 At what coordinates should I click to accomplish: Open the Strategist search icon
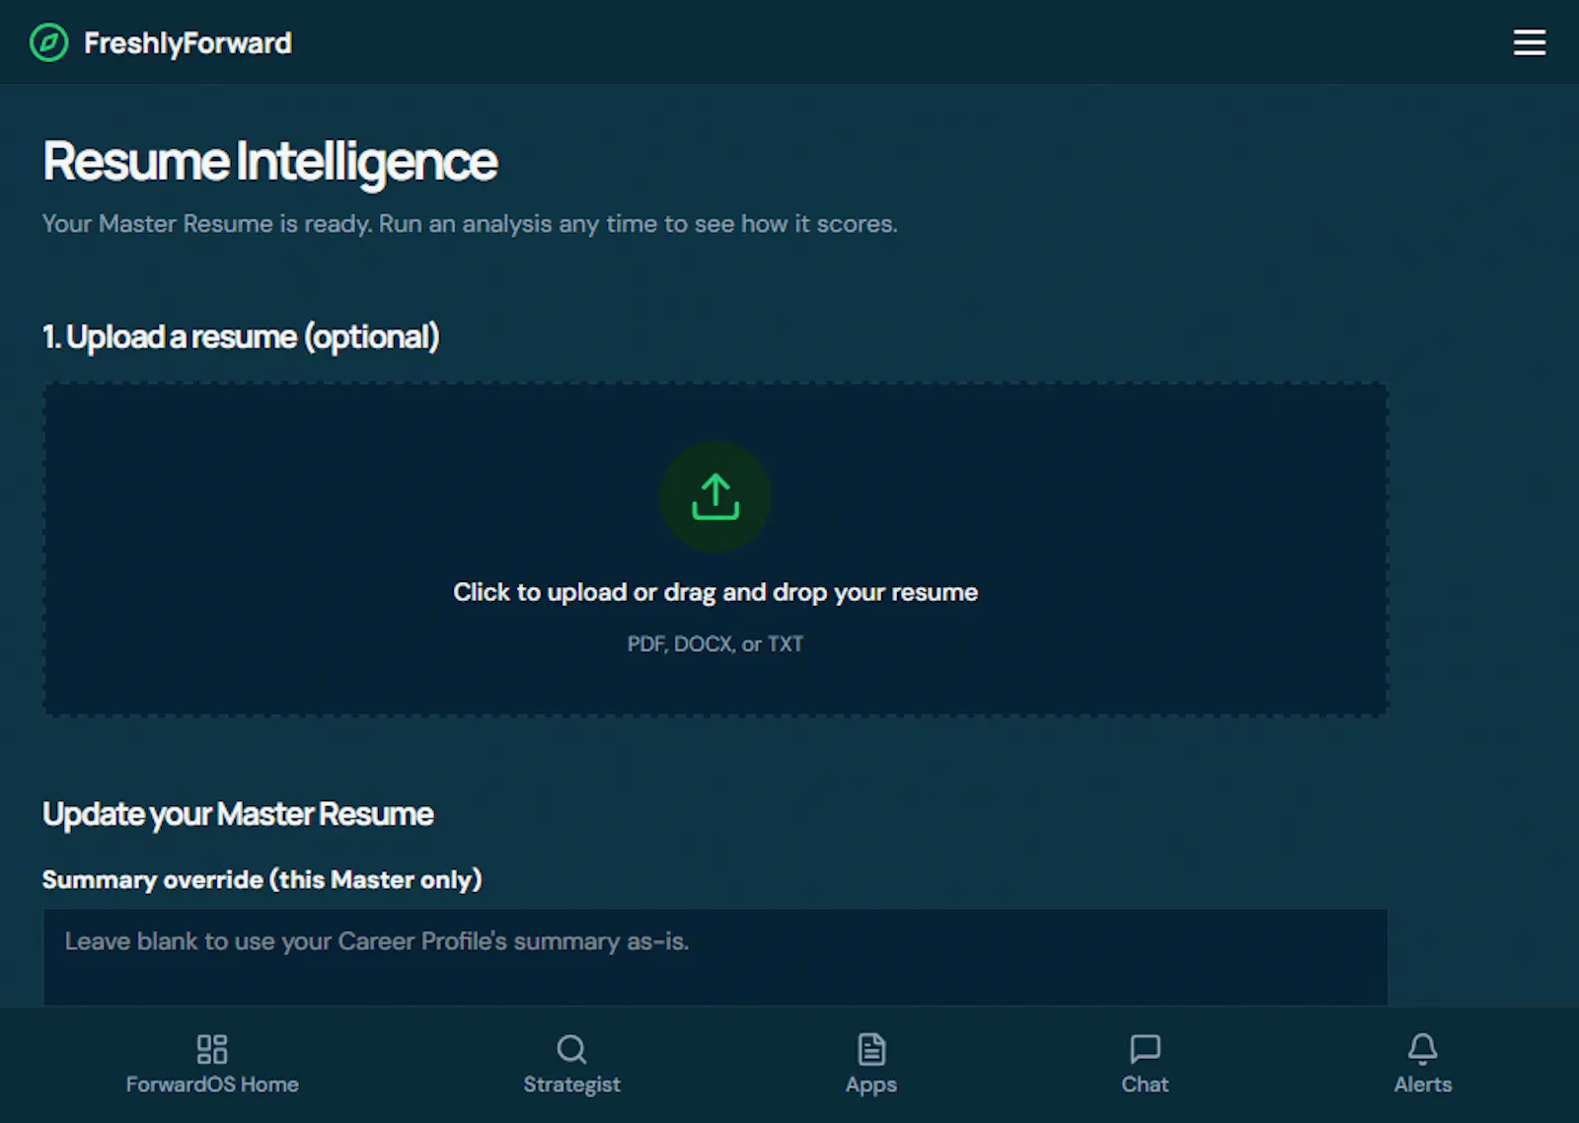tap(571, 1049)
